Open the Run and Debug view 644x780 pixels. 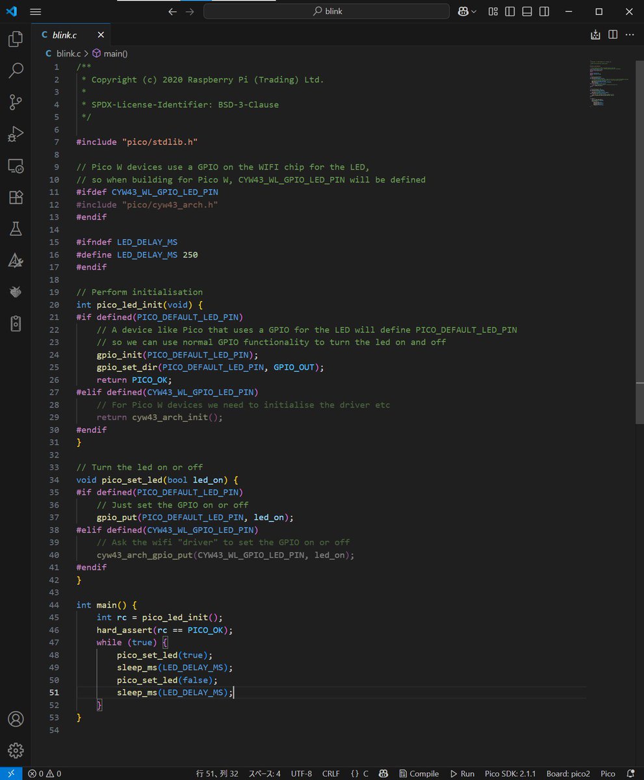(16, 135)
